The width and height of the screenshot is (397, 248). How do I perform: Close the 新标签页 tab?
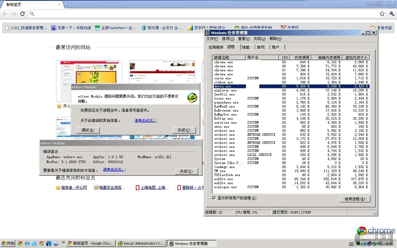point(59,5)
